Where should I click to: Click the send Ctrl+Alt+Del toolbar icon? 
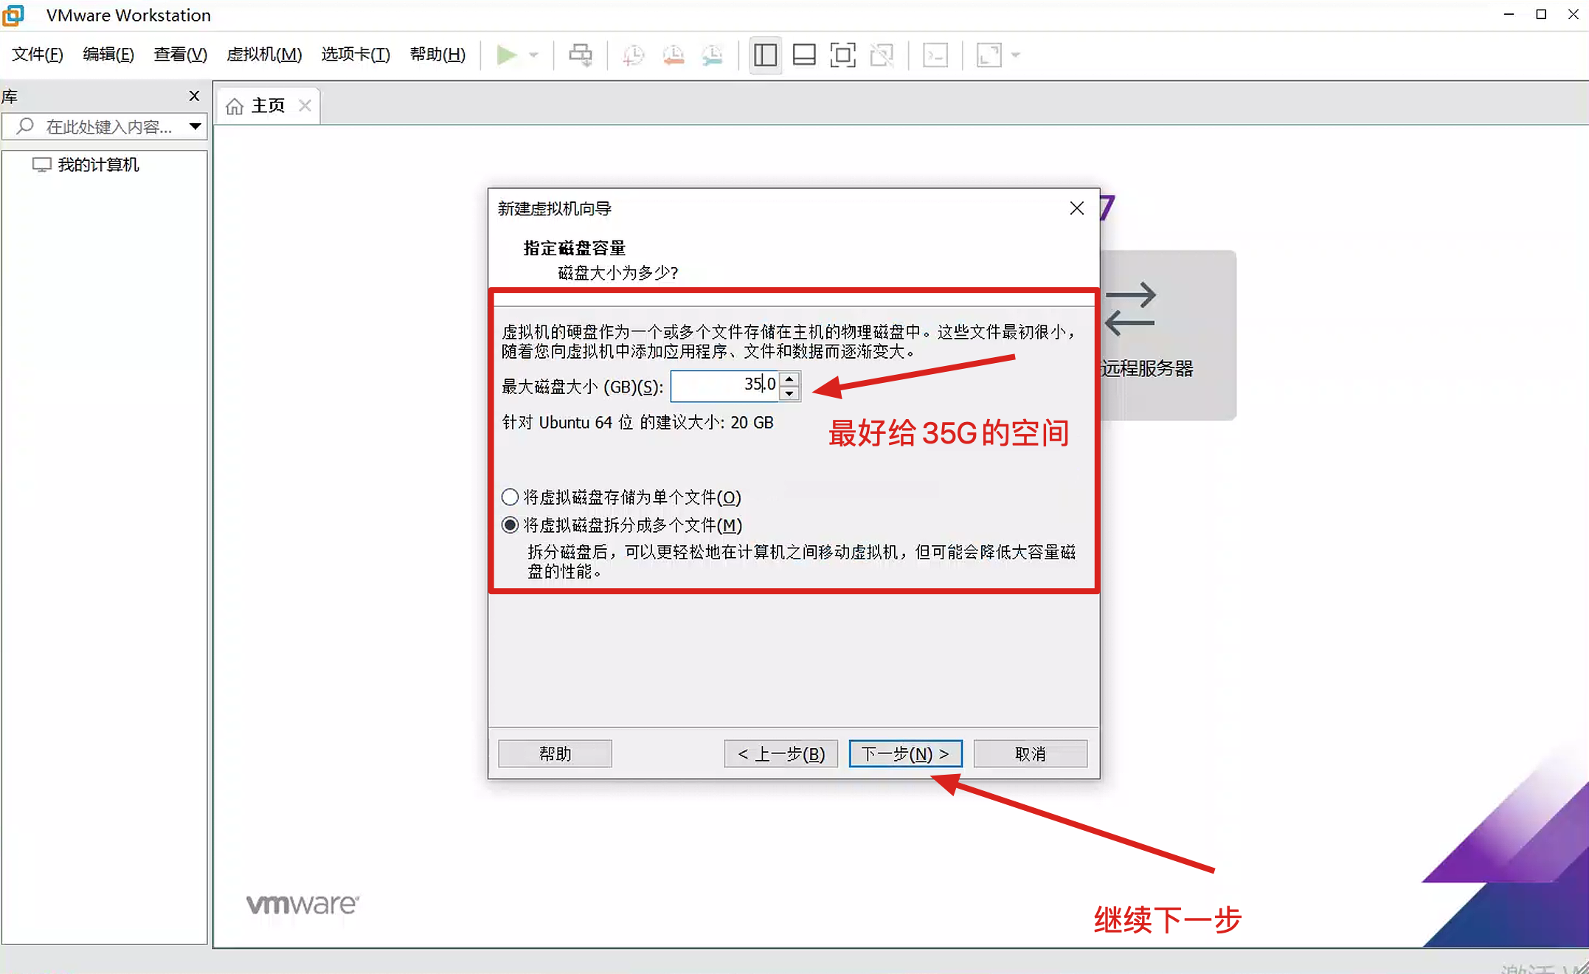coord(581,55)
